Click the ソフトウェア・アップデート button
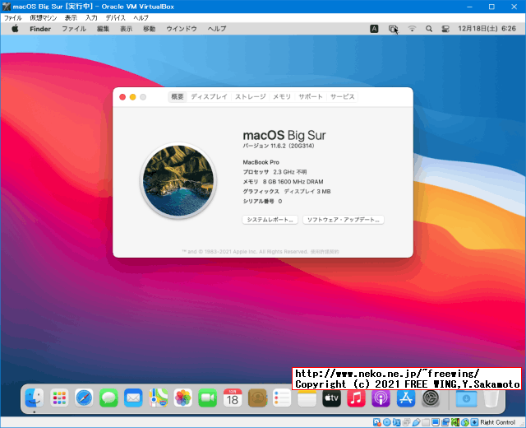526x428 pixels. [344, 220]
